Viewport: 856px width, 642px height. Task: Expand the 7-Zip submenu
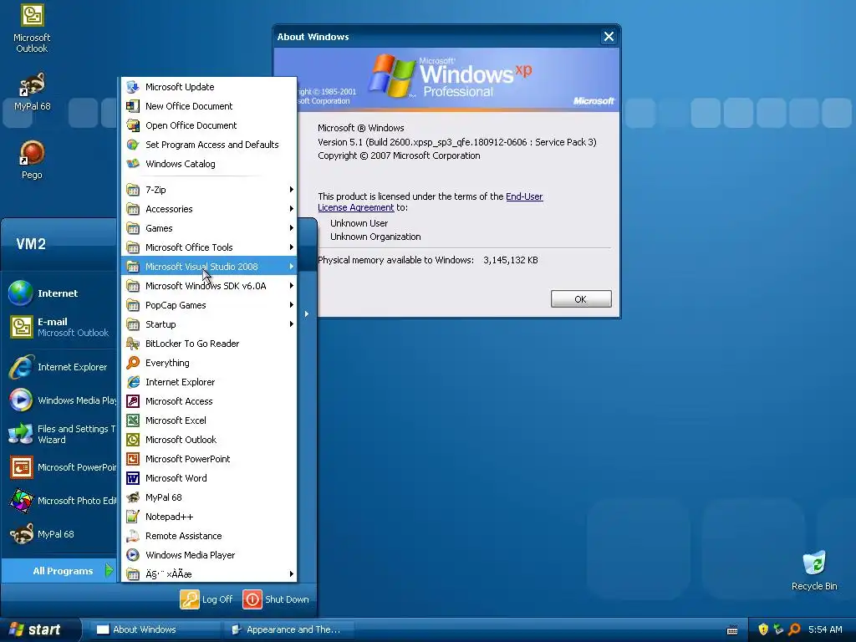(x=208, y=190)
